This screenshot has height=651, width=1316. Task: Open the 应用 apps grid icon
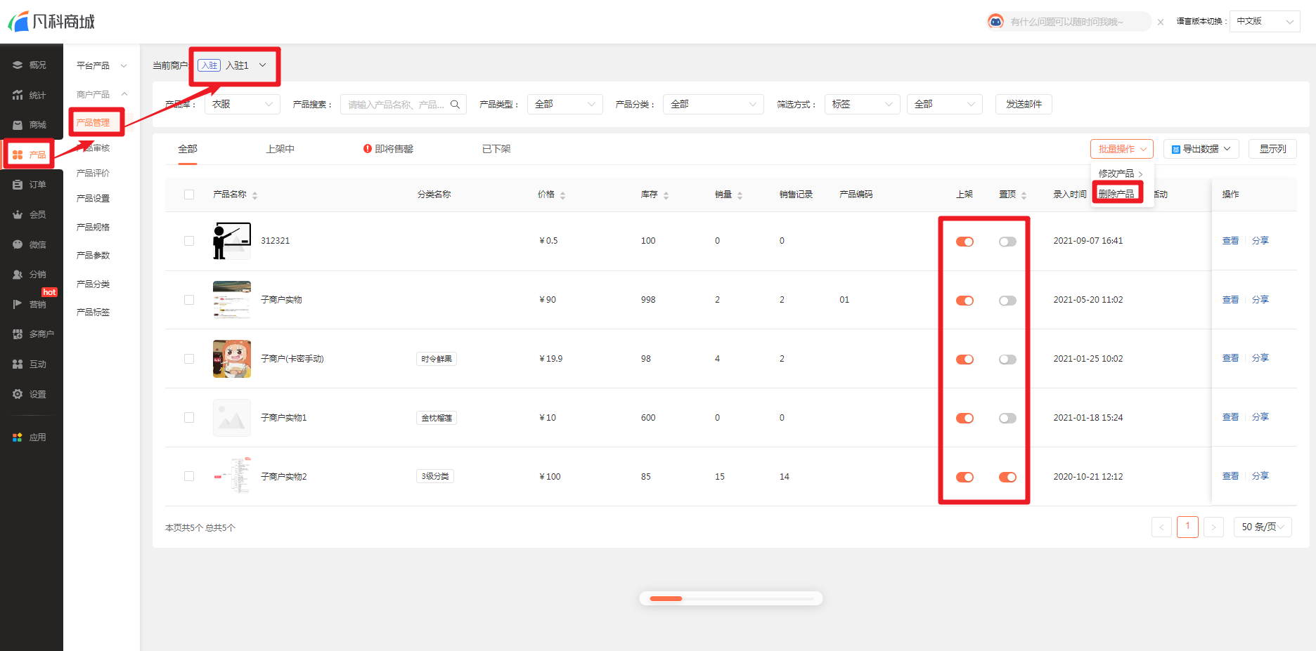tap(18, 437)
